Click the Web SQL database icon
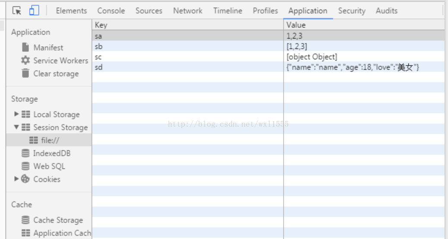 25,166
